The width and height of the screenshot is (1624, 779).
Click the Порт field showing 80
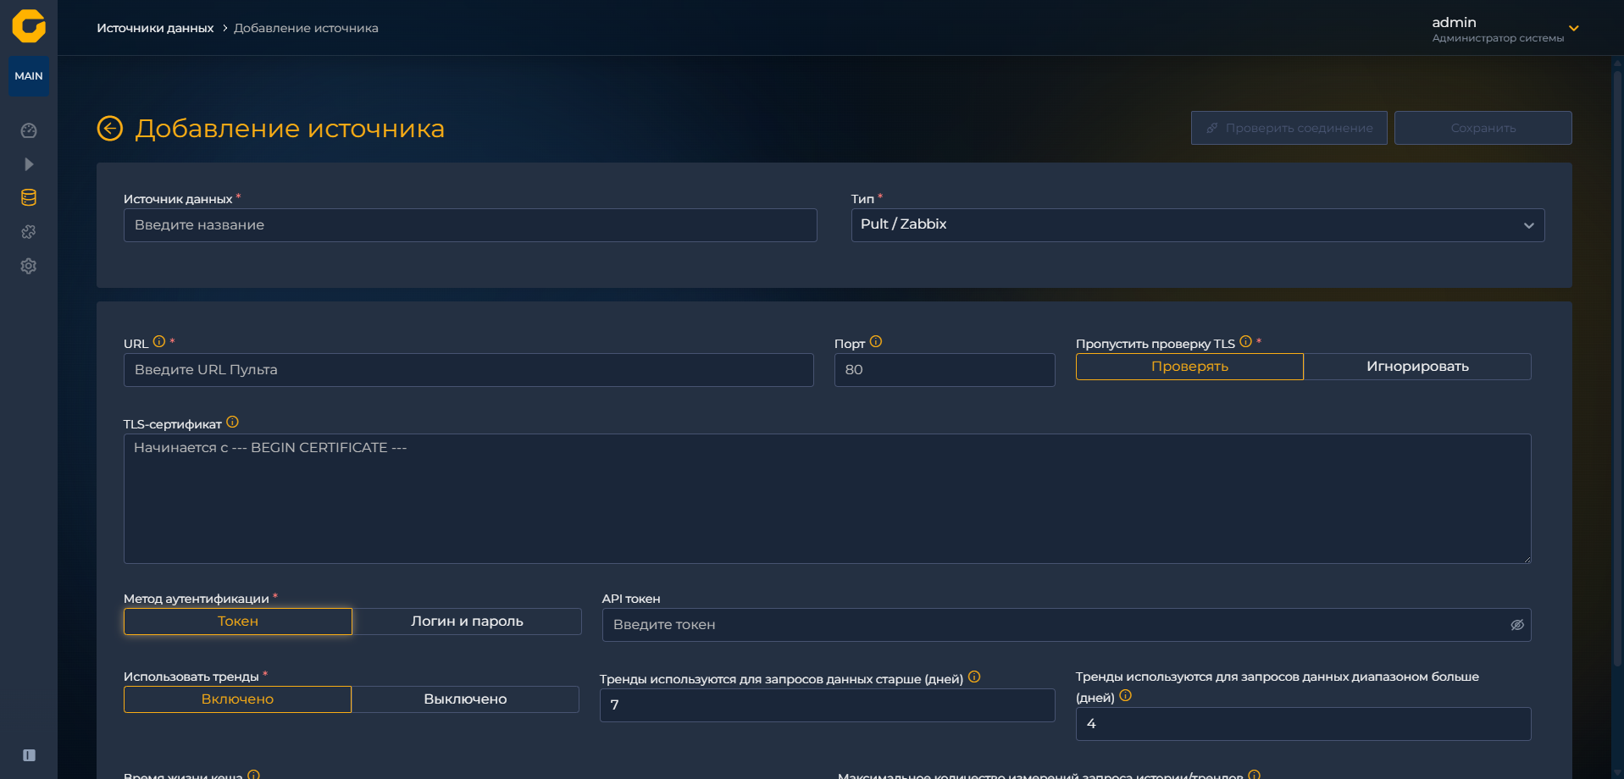pos(945,370)
